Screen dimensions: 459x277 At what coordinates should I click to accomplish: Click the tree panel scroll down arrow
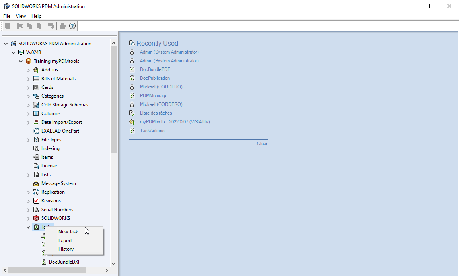[113, 264]
